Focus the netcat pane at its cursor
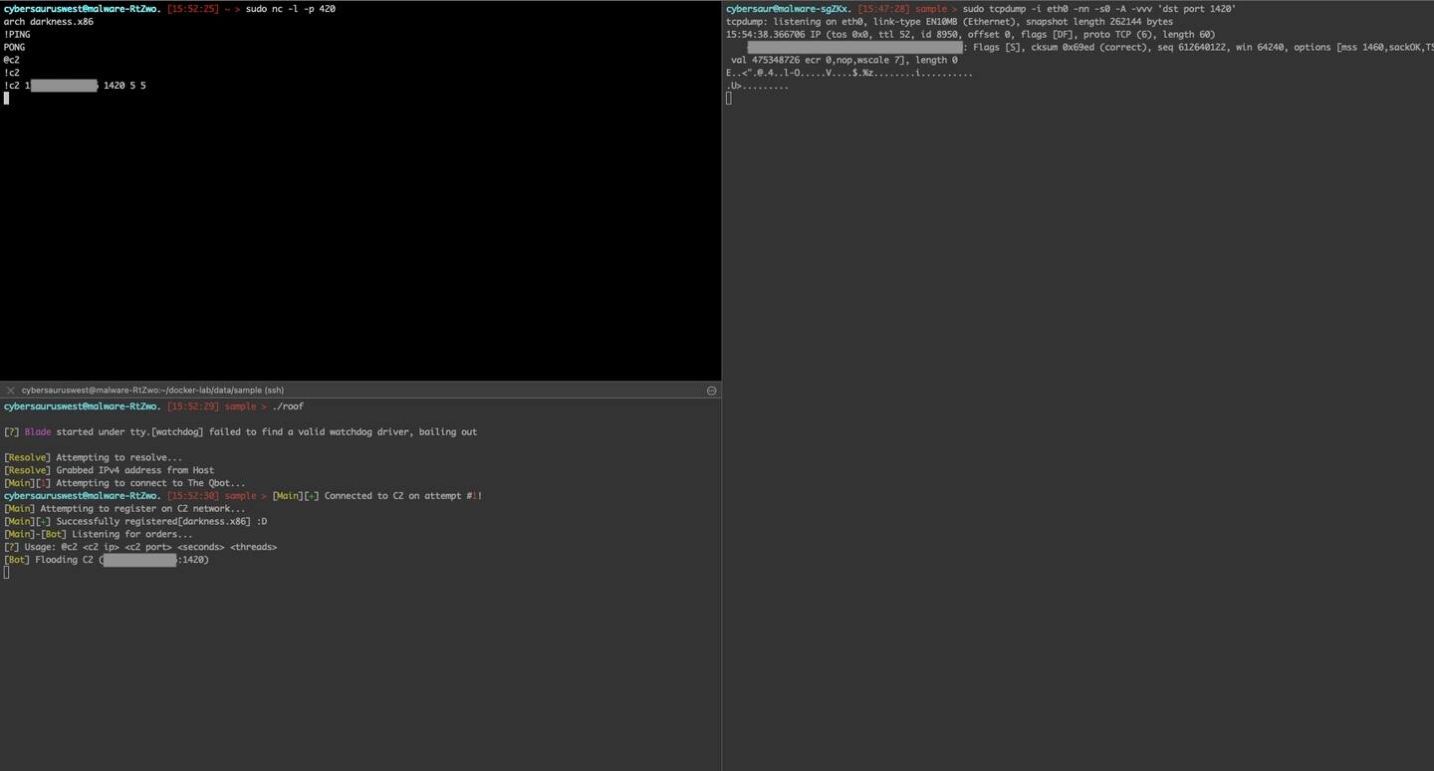Screen dimensions: 1434x771 6,99
